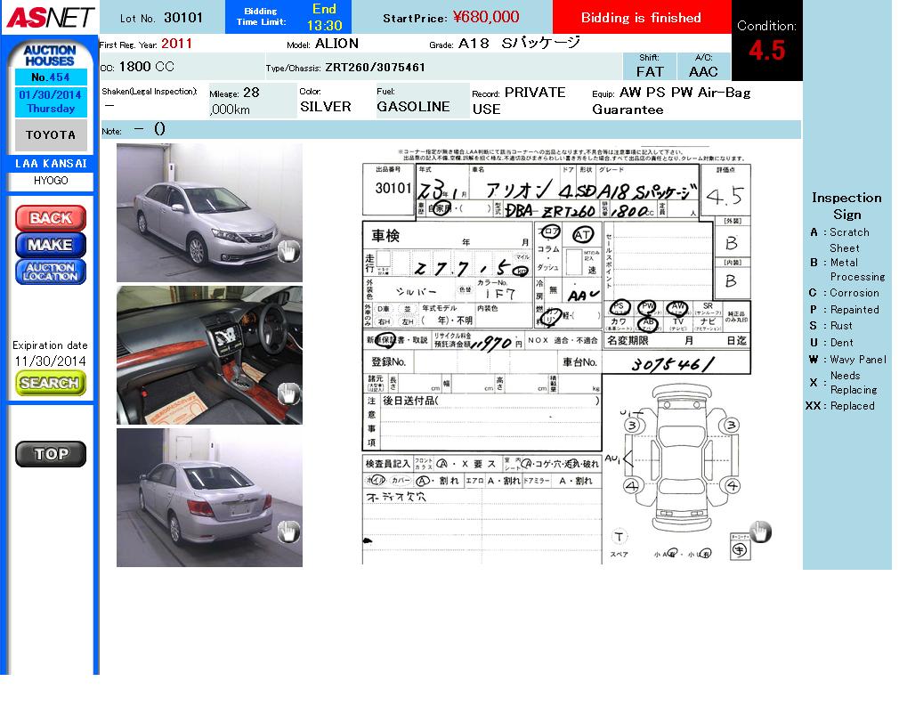Open the Auction Location button
Image resolution: width=899 pixels, height=714 pixels.
(51, 272)
